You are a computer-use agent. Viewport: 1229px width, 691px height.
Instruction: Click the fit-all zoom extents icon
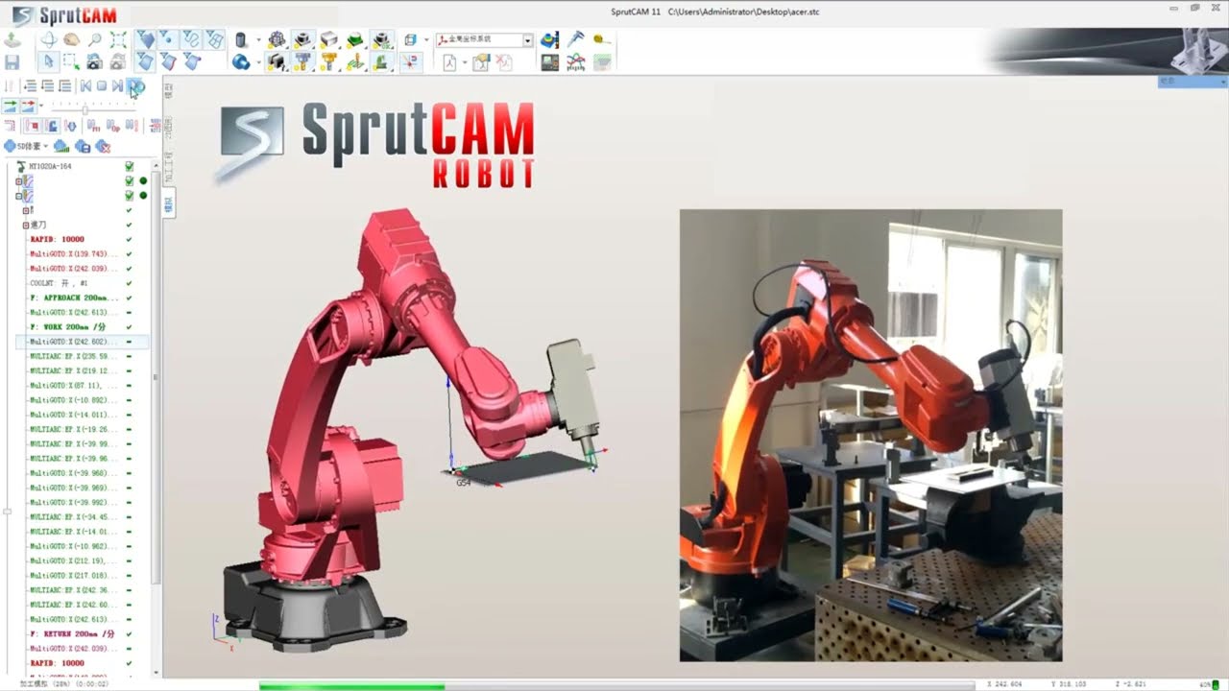118,39
